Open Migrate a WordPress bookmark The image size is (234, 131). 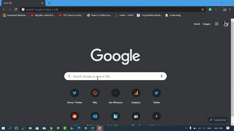point(43,15)
